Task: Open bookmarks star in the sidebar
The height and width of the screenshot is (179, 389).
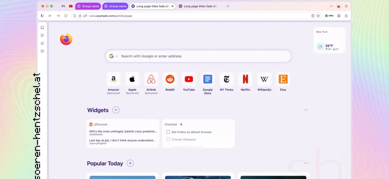Action: point(42,43)
